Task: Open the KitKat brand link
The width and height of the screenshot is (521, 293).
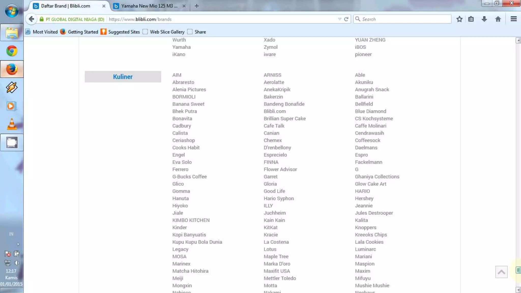Action: 270,227
